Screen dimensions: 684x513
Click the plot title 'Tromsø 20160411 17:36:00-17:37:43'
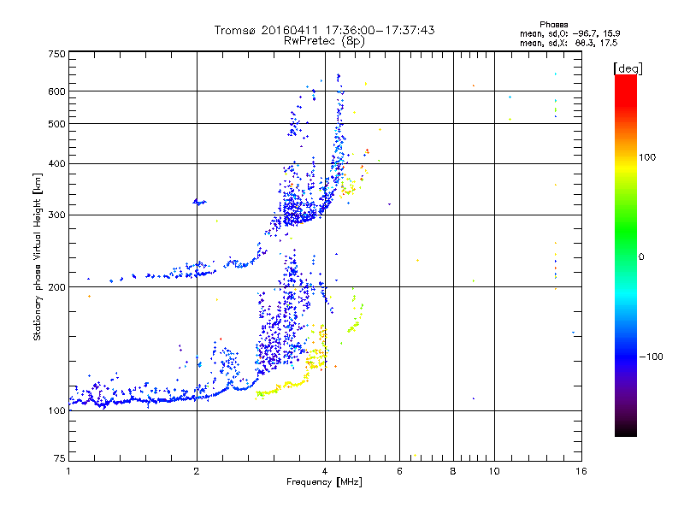(x=324, y=30)
